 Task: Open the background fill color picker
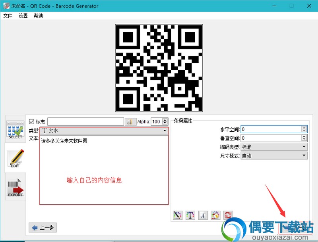click(x=215, y=215)
